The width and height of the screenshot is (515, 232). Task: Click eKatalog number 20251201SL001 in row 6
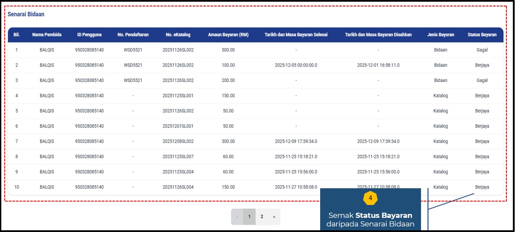coord(178,127)
